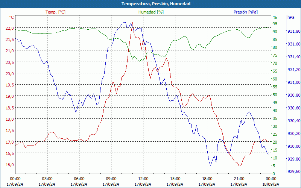The width and height of the screenshot is (301, 188).
Task: Click the '16,0' temperature axis value
Action: [10, 164]
